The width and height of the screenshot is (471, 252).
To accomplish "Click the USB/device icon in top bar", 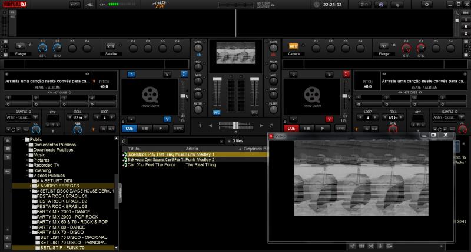I will [x=75, y=5].
